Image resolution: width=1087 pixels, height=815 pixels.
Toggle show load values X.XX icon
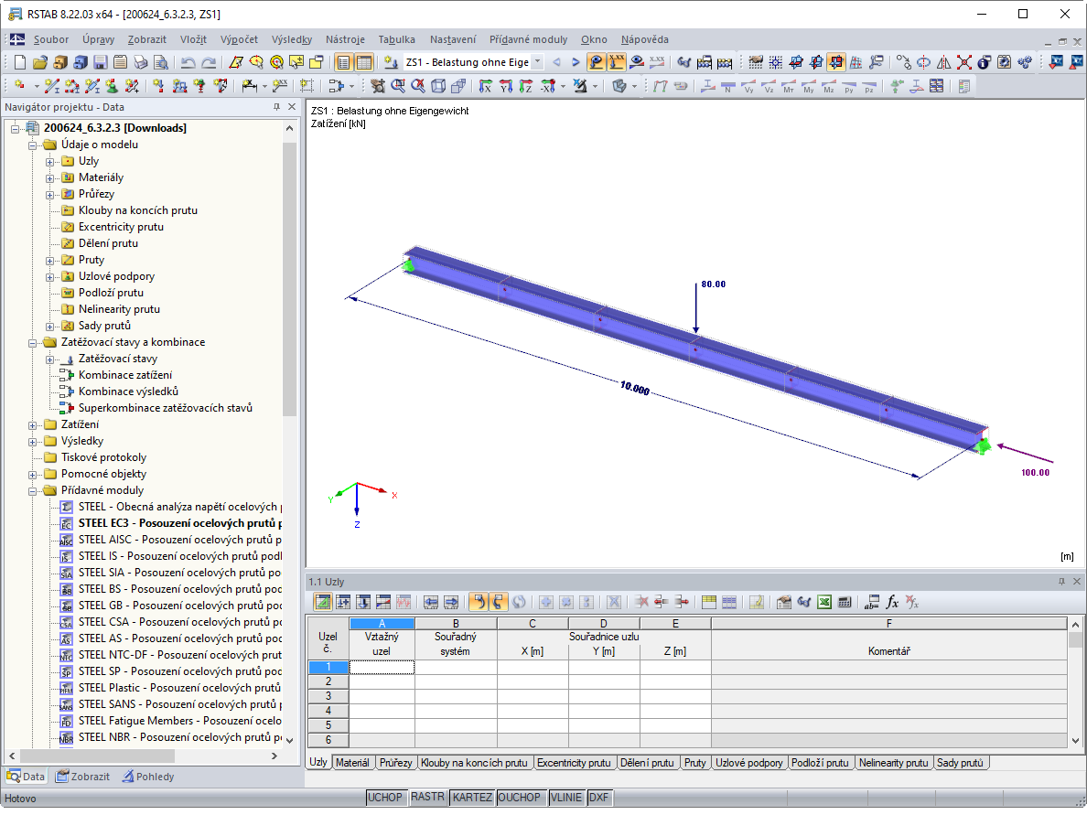point(616,62)
